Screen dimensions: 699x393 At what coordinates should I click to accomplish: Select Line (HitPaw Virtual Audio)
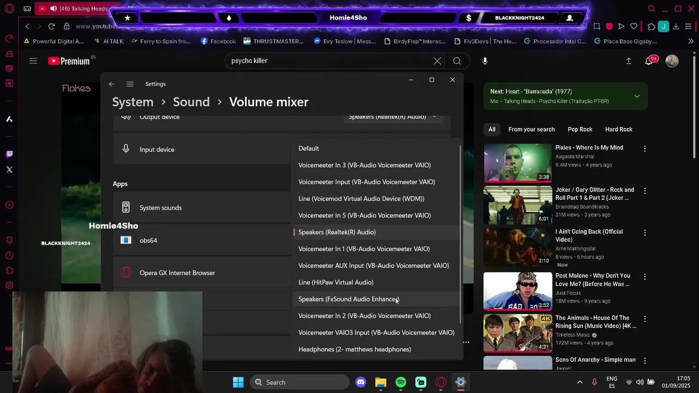click(376, 283)
